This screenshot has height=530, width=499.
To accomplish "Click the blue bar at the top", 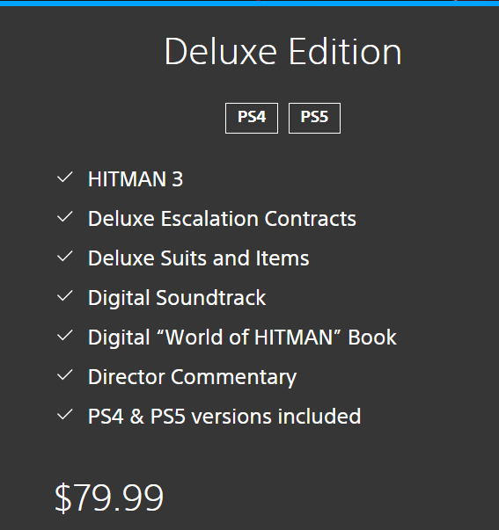I will coord(250,3).
